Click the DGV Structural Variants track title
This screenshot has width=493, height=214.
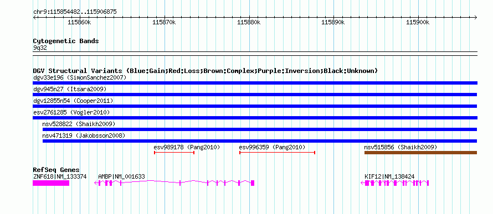206,71
